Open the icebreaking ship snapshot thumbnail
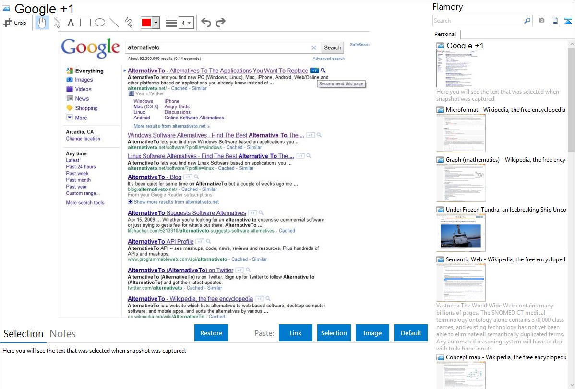Image resolution: width=575 pixels, height=389 pixels. click(x=461, y=233)
